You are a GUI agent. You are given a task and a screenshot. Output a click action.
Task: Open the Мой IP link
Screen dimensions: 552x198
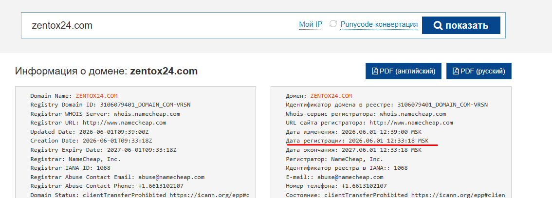point(311,24)
